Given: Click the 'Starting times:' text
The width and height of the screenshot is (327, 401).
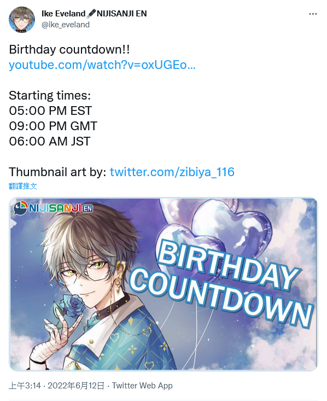Looking at the screenshot, I should point(50,96).
